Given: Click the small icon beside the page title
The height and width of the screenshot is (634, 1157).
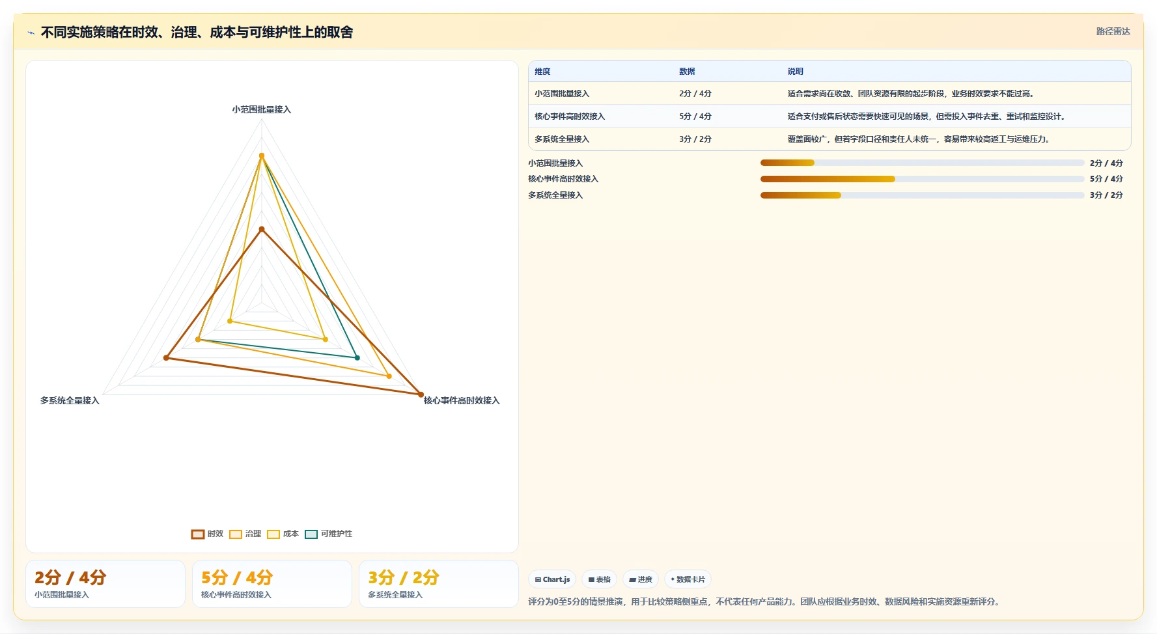Looking at the screenshot, I should (31, 33).
